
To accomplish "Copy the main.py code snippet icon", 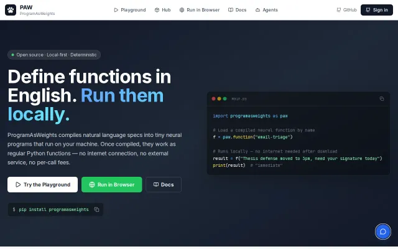I will pyautogui.click(x=381, y=98).
